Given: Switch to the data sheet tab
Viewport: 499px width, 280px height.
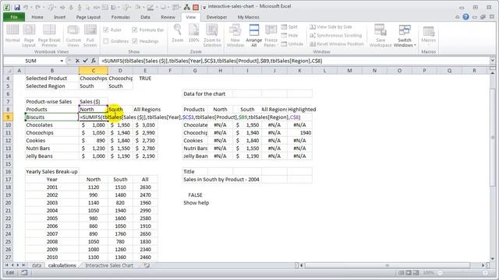Looking at the screenshot, I should [37, 265].
